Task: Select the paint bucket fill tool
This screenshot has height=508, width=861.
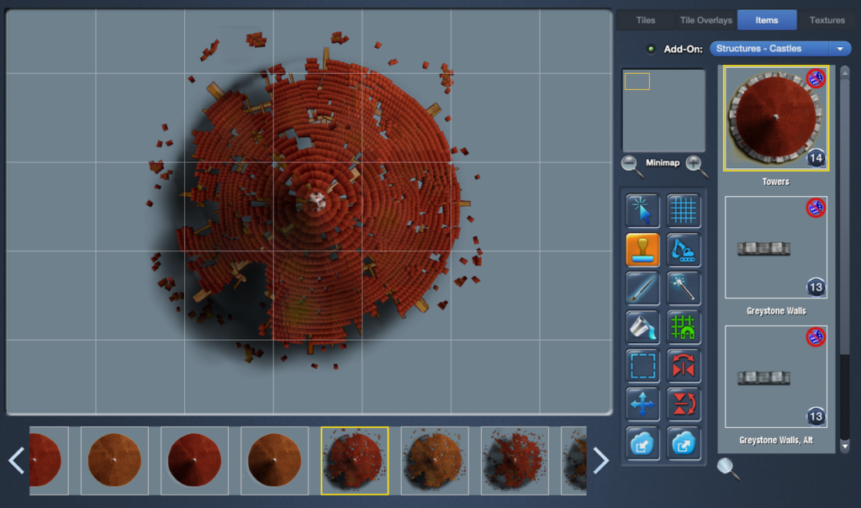Action: tap(642, 326)
